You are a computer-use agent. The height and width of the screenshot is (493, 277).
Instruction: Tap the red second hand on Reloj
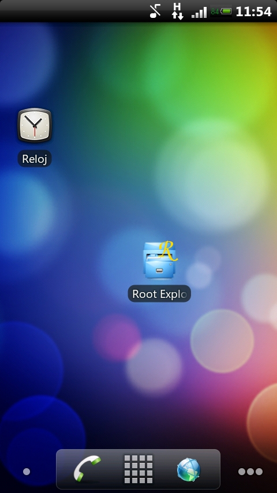click(x=35, y=132)
